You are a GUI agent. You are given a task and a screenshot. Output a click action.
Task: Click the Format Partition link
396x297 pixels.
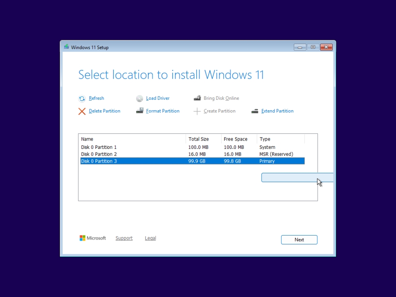162,111
